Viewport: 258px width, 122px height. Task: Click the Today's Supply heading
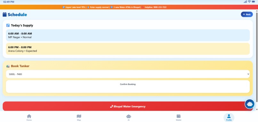coord(22,26)
